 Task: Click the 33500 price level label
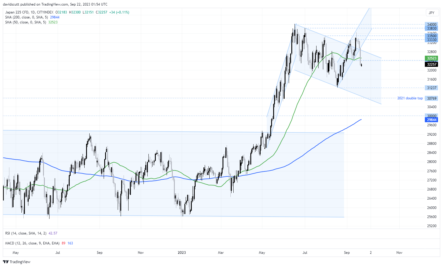click(x=432, y=36)
